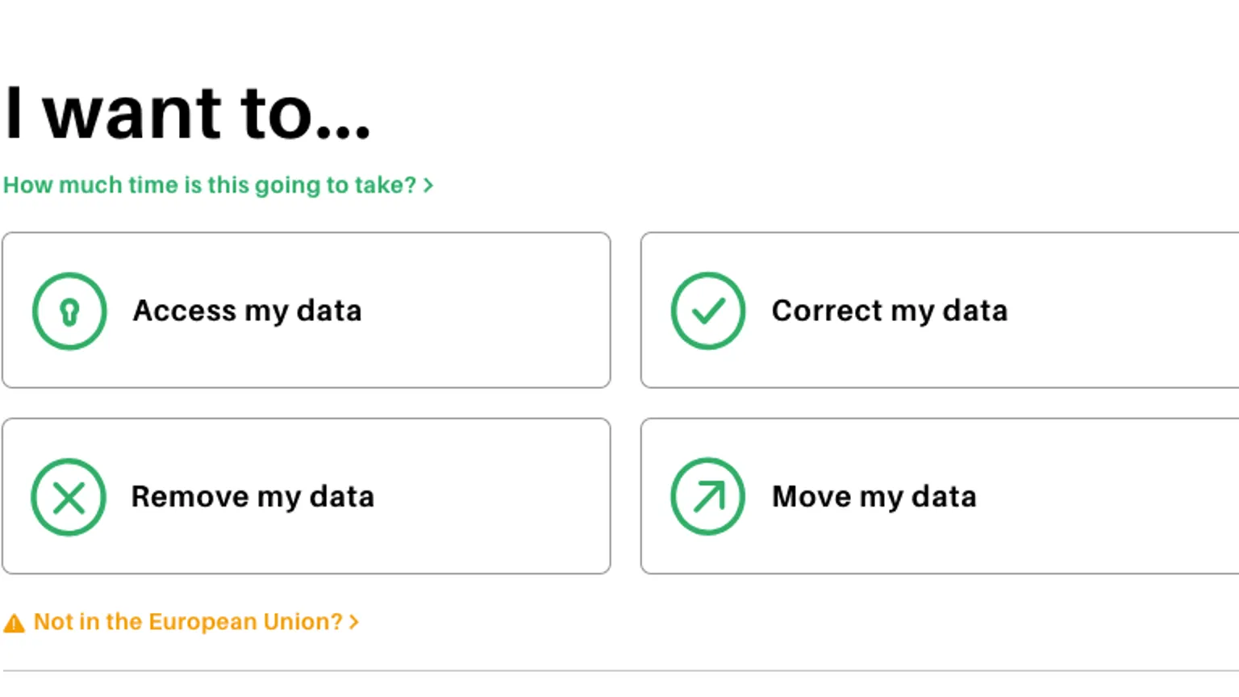Screen dimensions: 1239x697
Task: Click the green keyhole icon
Action: point(69,311)
